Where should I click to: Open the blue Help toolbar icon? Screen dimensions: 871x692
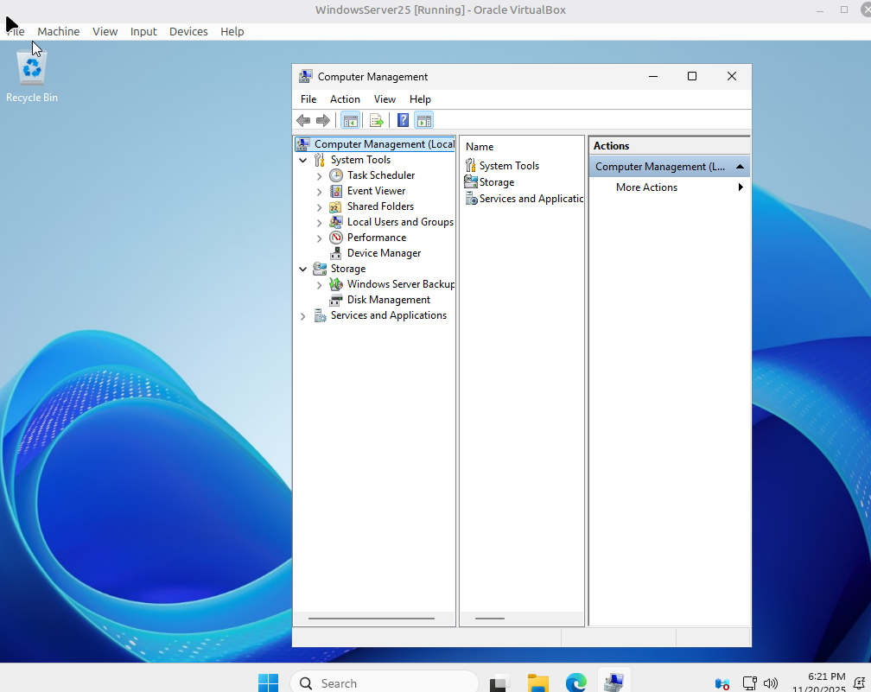point(404,121)
